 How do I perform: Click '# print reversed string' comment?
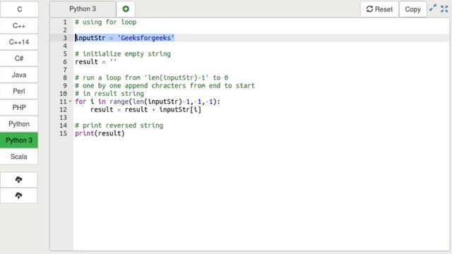119,126
